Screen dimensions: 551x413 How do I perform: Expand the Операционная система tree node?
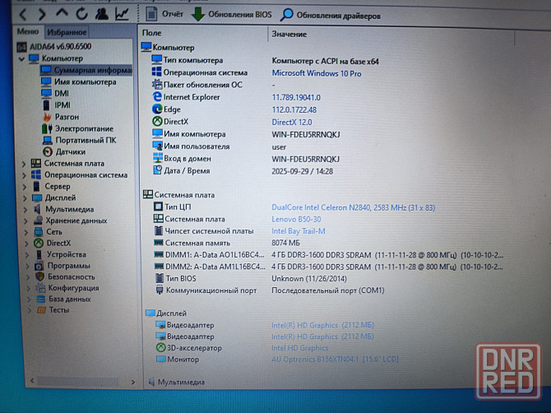tap(24, 175)
